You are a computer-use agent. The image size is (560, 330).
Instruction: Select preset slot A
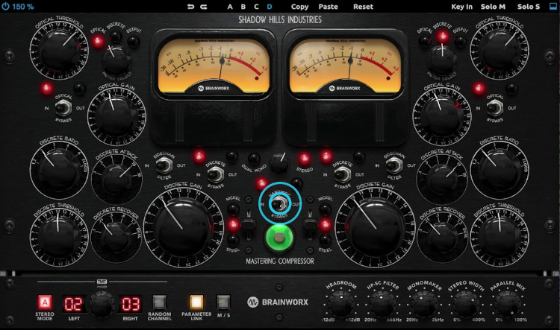tap(230, 7)
